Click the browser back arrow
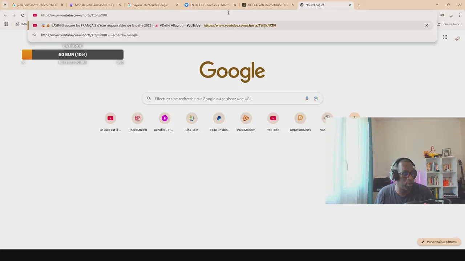This screenshot has height=261, width=465. [5, 15]
